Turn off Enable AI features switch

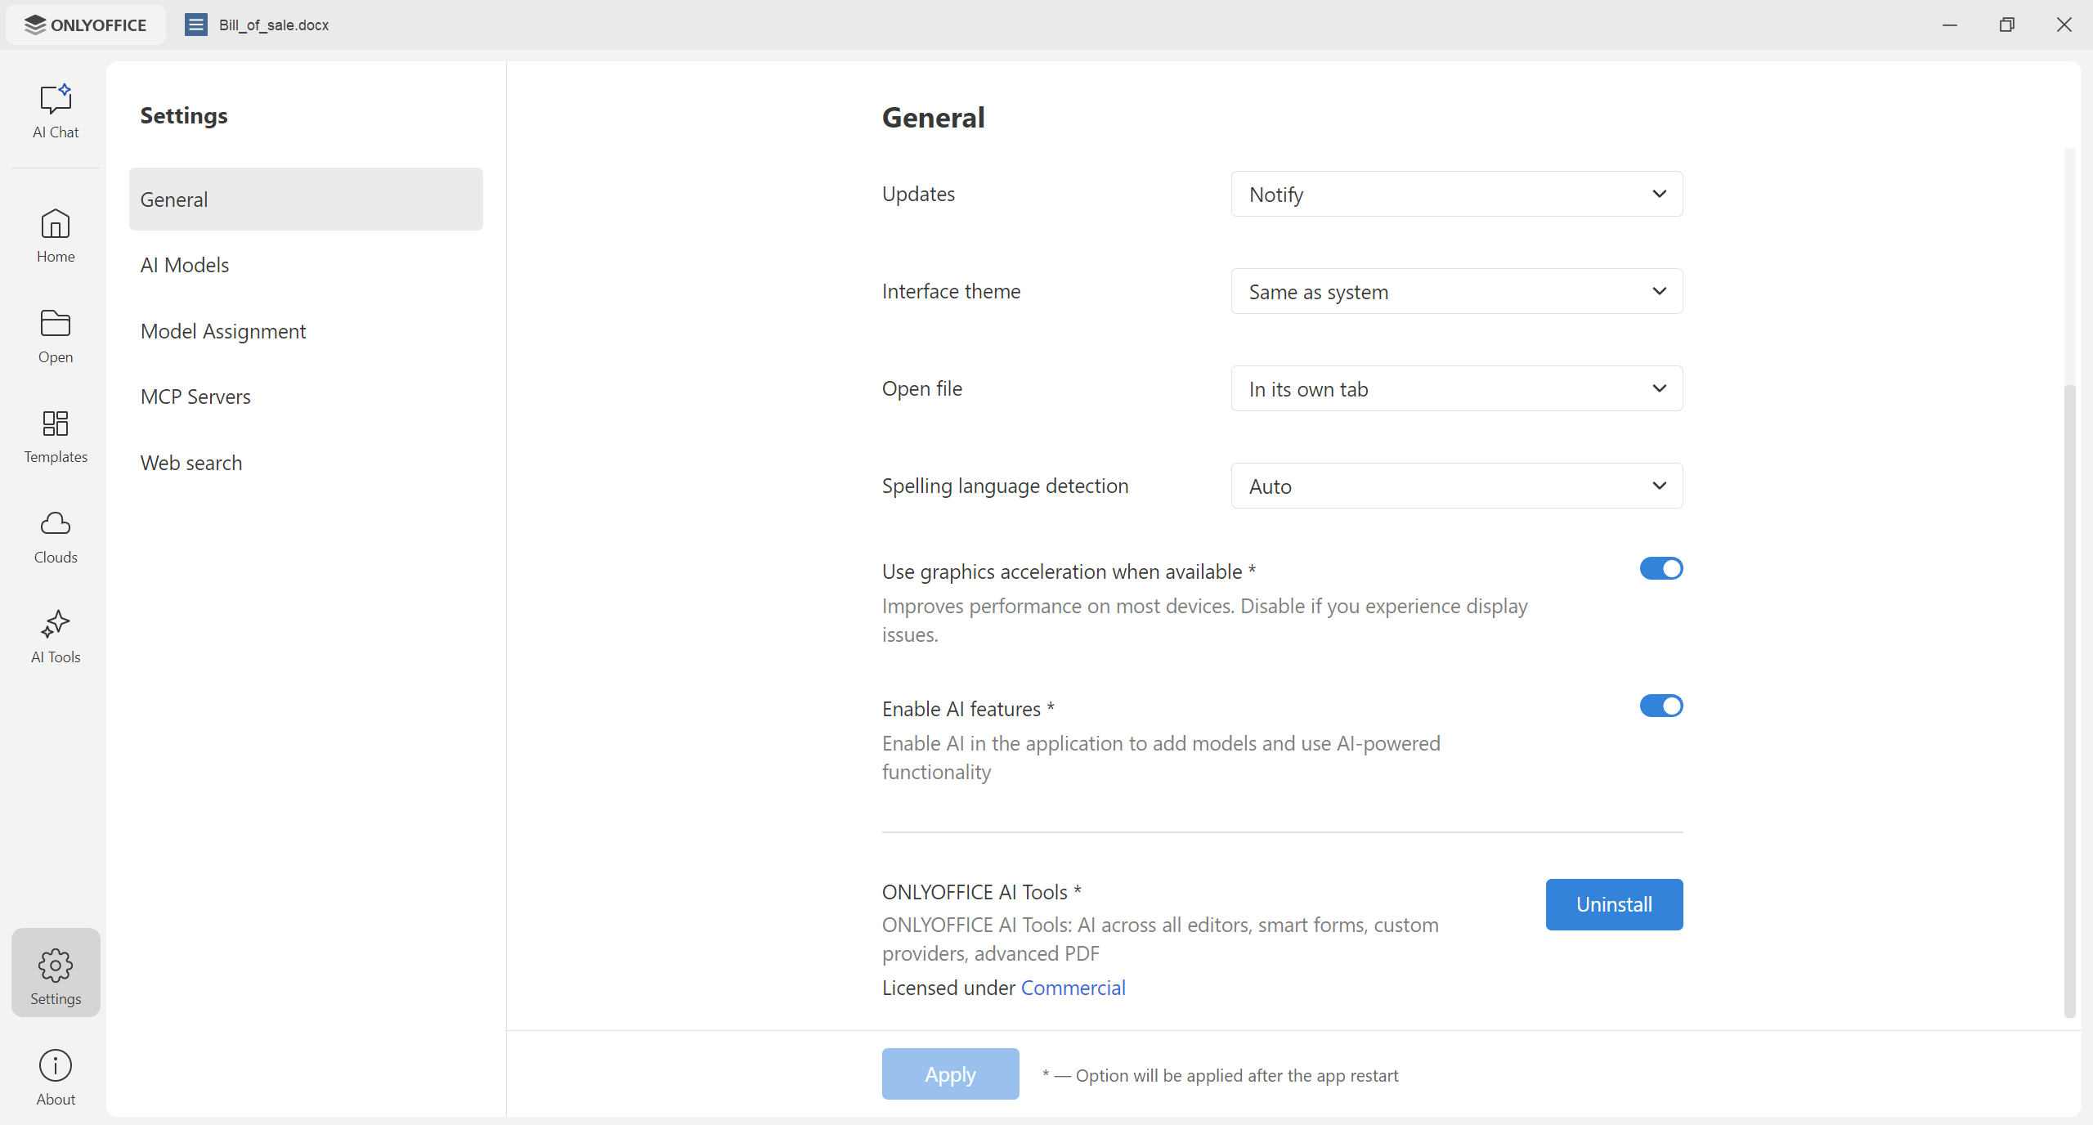[x=1661, y=706]
